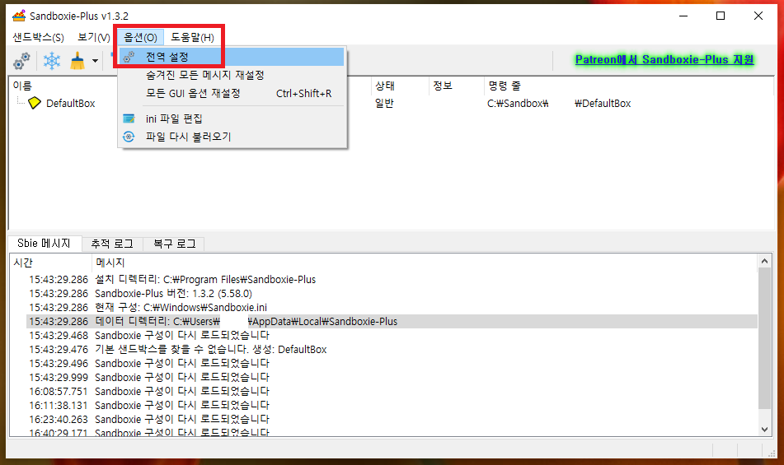This screenshot has height=465, width=784.
Task: Click the Sandboxie-Plus title bar app icon
Action: click(19, 16)
